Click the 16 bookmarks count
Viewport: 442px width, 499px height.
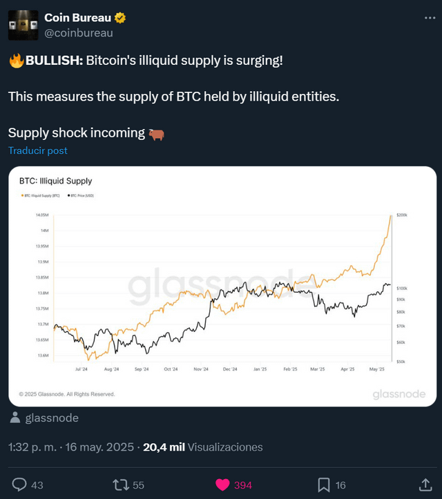[x=340, y=485]
